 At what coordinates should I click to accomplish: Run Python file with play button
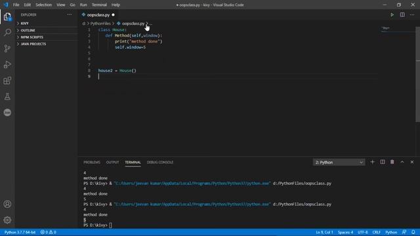[392, 14]
